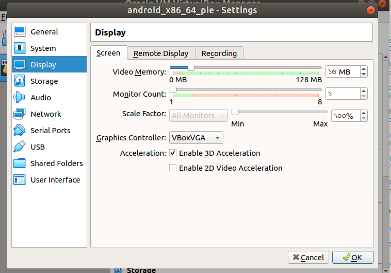Image resolution: width=391 pixels, height=273 pixels.
Task: Click the Video Memory MB value field
Action: coord(343,72)
